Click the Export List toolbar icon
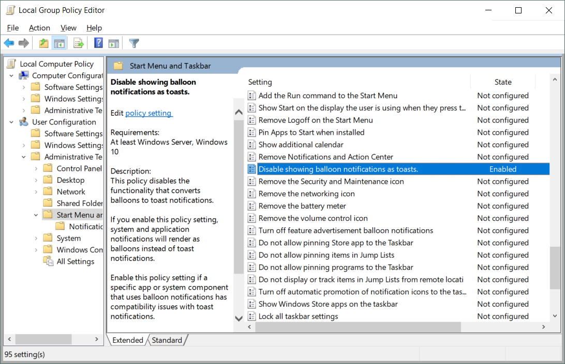 point(79,43)
